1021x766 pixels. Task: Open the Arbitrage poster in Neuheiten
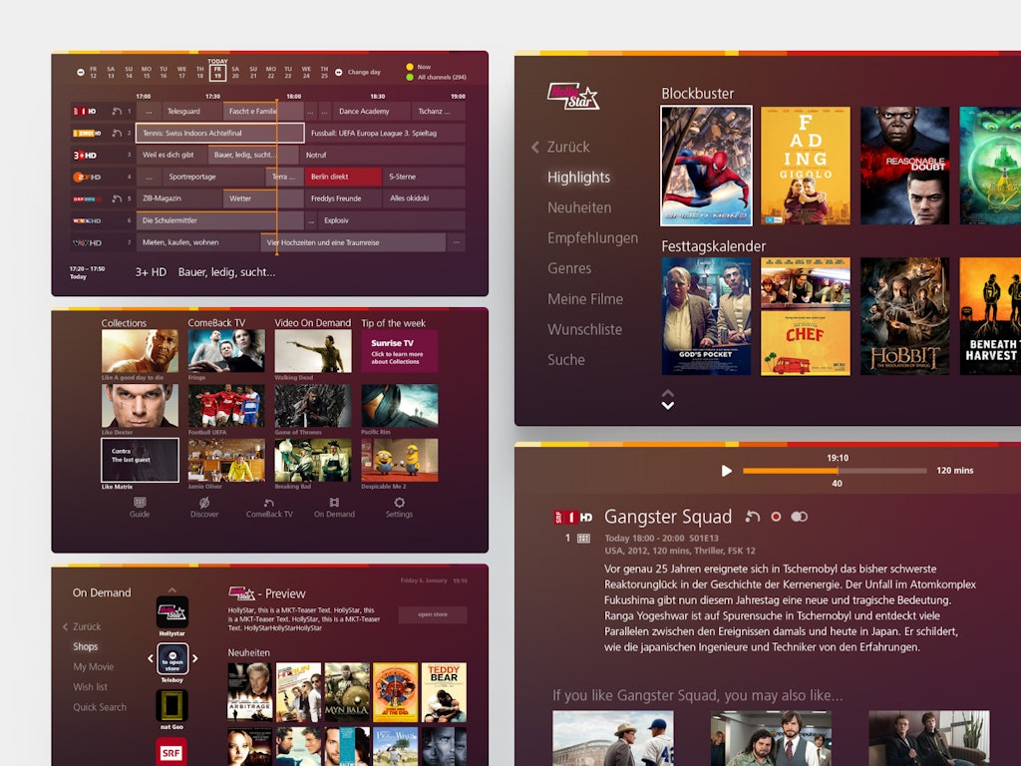coord(250,692)
